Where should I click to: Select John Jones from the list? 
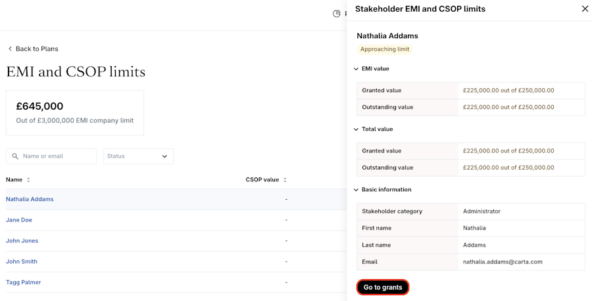(22, 241)
